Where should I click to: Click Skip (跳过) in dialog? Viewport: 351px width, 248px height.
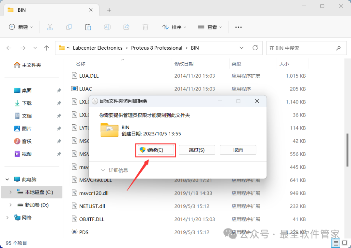pos(197,150)
